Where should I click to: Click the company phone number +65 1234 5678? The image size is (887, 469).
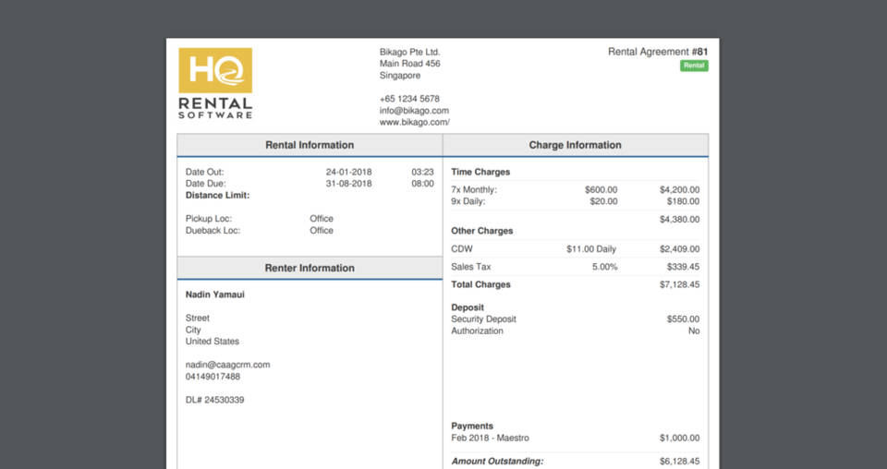[x=409, y=99]
